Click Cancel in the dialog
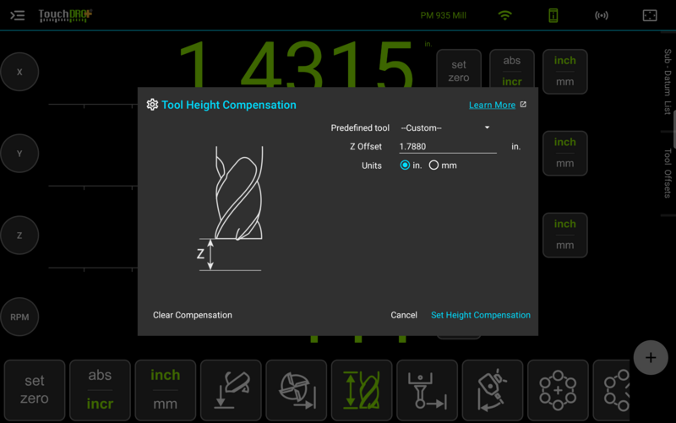This screenshot has width=676, height=423. point(404,315)
